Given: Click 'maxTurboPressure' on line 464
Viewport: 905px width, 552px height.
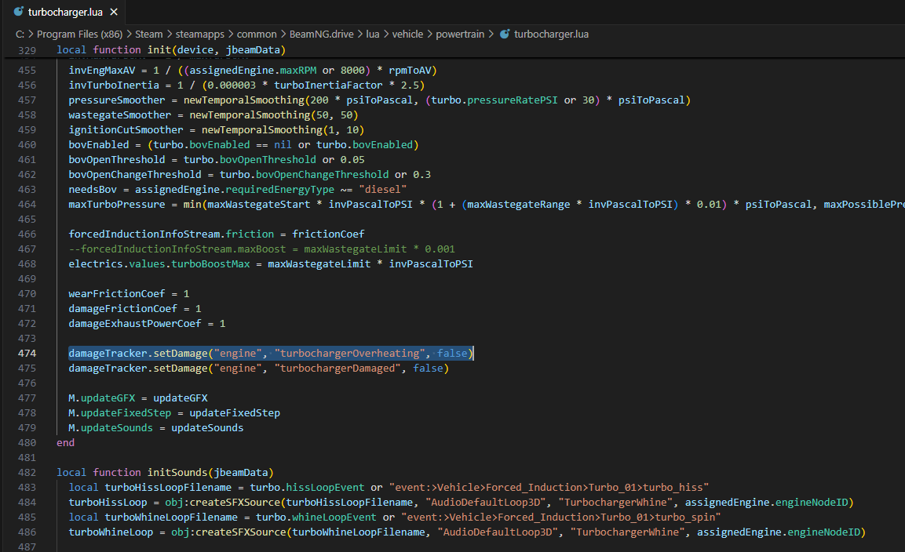Looking at the screenshot, I should (x=117, y=204).
